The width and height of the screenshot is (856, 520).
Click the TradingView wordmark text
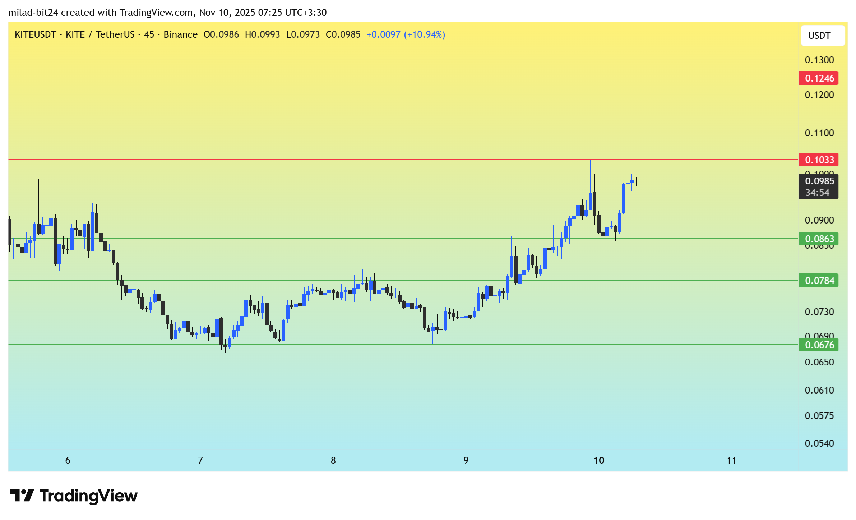click(88, 496)
